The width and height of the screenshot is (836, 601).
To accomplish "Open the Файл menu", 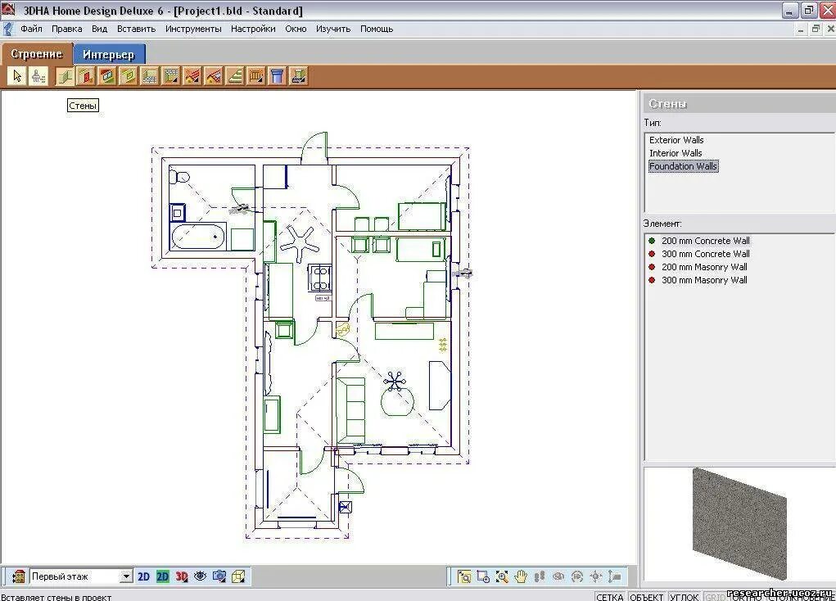I will click(x=31, y=29).
